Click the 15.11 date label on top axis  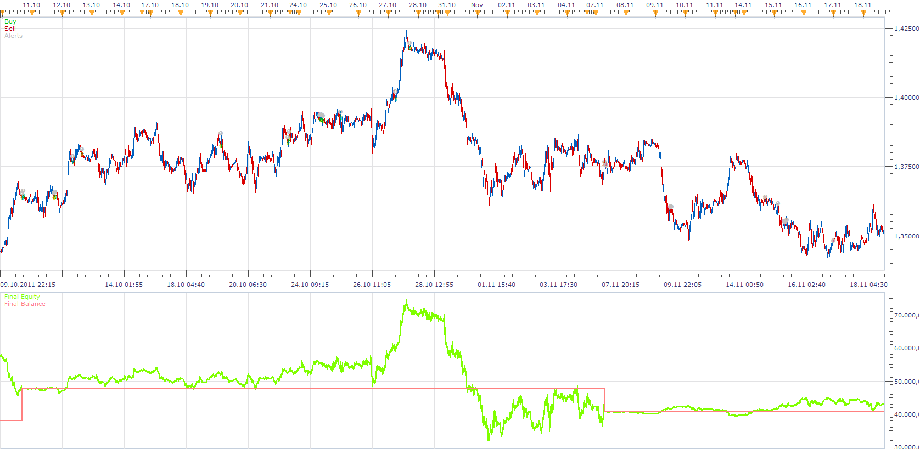coord(773,5)
